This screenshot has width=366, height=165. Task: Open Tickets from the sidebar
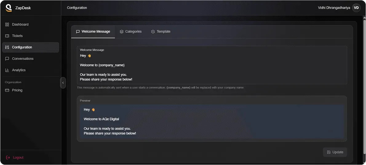click(30, 36)
